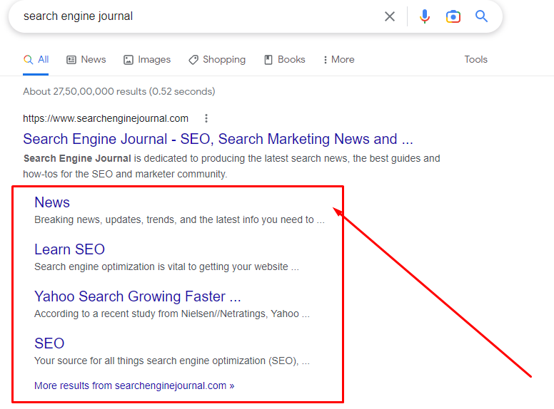Expand the More search categories menu
The image size is (554, 409).
tap(339, 60)
